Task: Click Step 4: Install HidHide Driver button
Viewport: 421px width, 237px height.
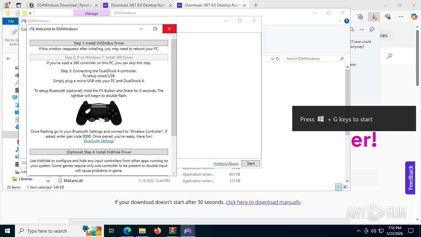Action: pos(99,152)
